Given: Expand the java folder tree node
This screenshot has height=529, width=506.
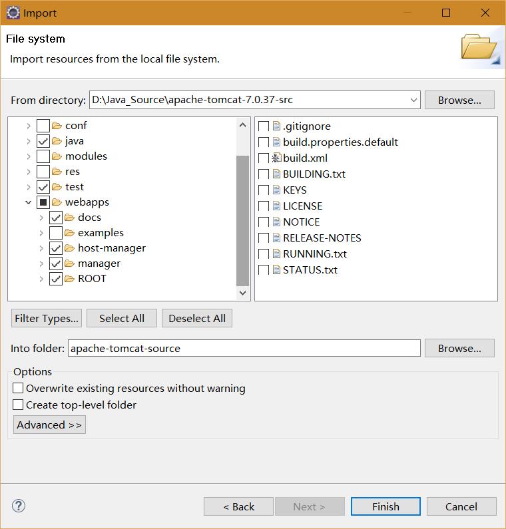Looking at the screenshot, I should pyautogui.click(x=29, y=141).
